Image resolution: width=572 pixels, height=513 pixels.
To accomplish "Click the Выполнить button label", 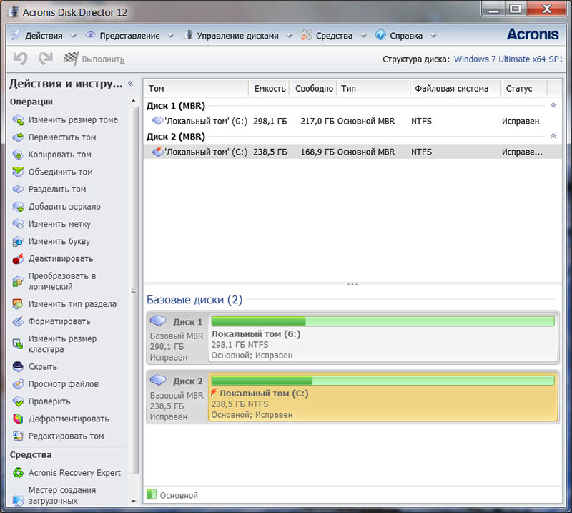I will coord(103,59).
